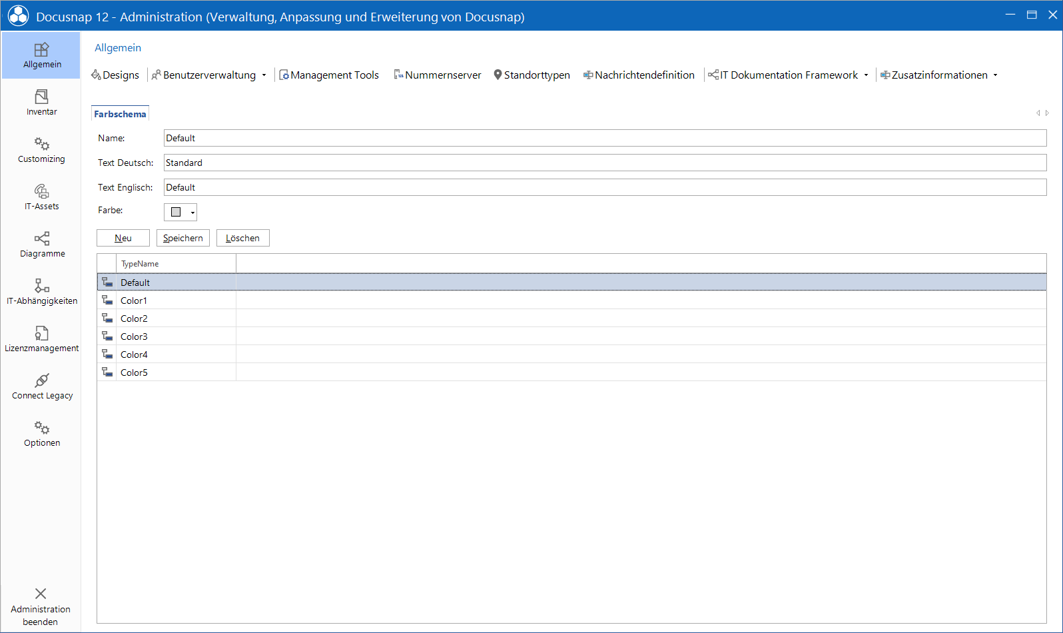Click the Text Englisch input field
Image resolution: width=1063 pixels, height=633 pixels.
coord(605,187)
